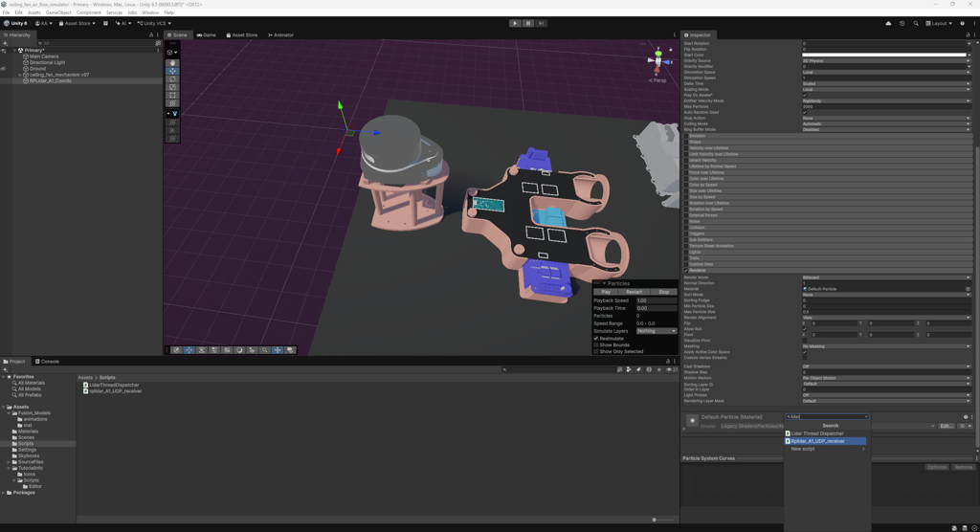Screen dimensions: 980x532
Task: Click the Start Color white swatch
Action: (884, 55)
